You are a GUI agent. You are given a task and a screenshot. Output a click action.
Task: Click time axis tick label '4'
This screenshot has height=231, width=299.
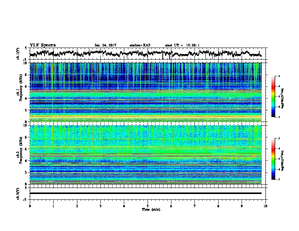(124, 206)
